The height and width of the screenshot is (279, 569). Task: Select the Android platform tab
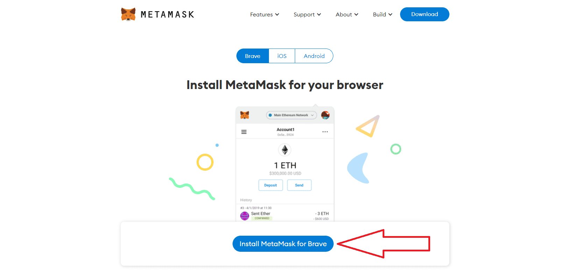(314, 56)
